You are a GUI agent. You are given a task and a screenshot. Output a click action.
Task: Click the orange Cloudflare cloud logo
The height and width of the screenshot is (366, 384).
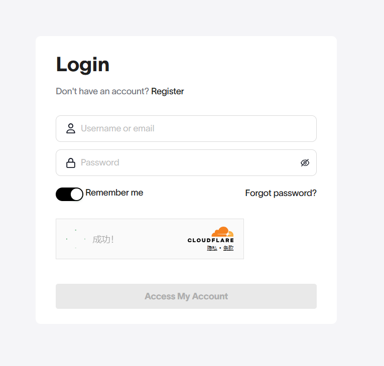(222, 232)
